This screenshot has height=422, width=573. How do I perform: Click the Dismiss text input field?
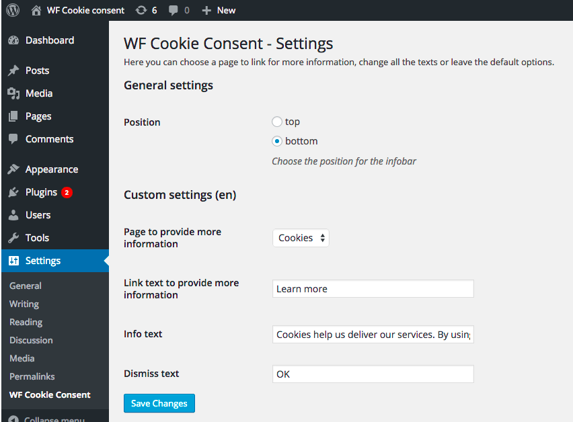point(373,374)
